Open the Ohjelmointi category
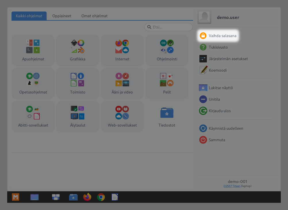 pos(167,50)
